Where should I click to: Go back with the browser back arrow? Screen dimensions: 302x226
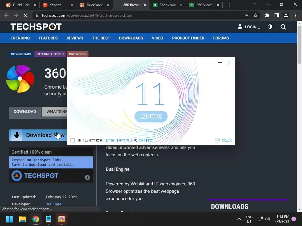coord(6,15)
